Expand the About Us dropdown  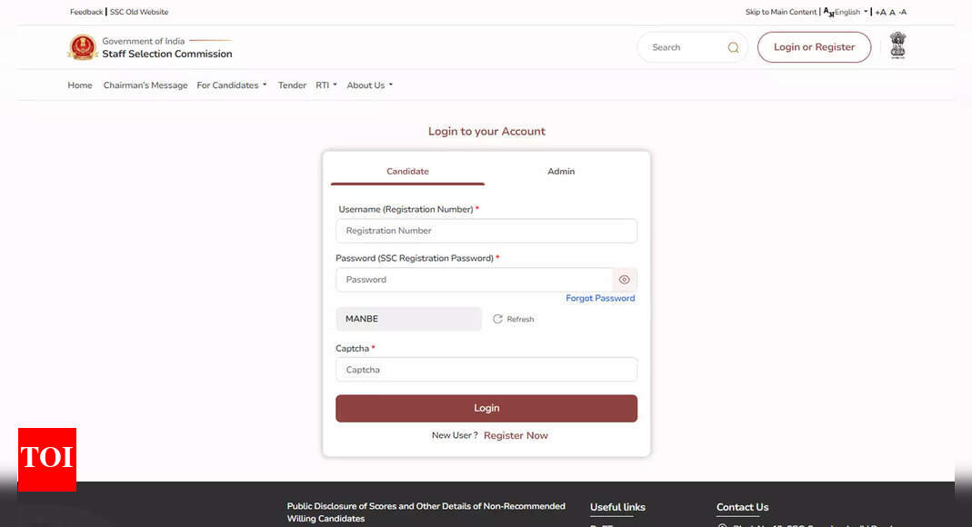pos(369,85)
